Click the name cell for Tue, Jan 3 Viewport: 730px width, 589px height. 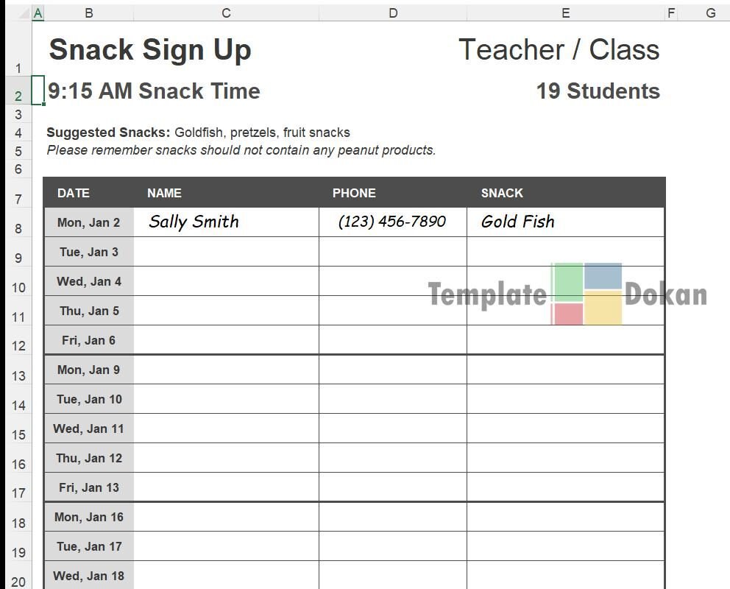point(226,252)
